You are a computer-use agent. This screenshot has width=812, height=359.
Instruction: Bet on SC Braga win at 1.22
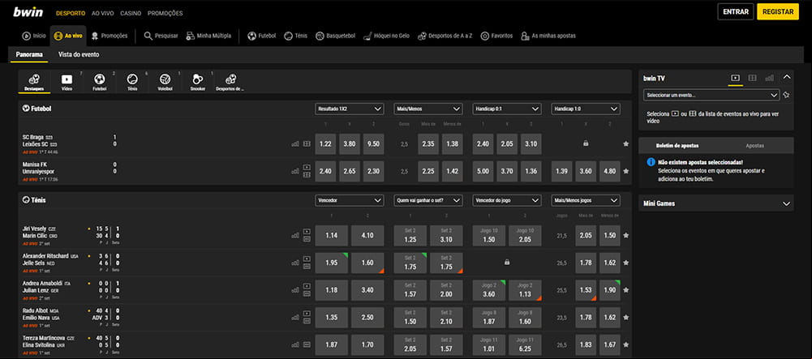pos(325,143)
